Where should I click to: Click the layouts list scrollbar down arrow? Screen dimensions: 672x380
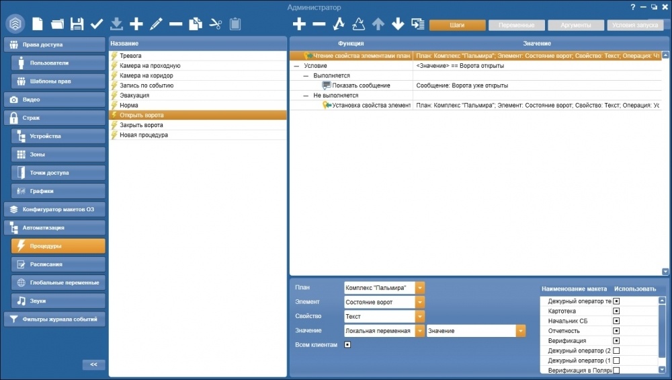pyautogui.click(x=662, y=370)
